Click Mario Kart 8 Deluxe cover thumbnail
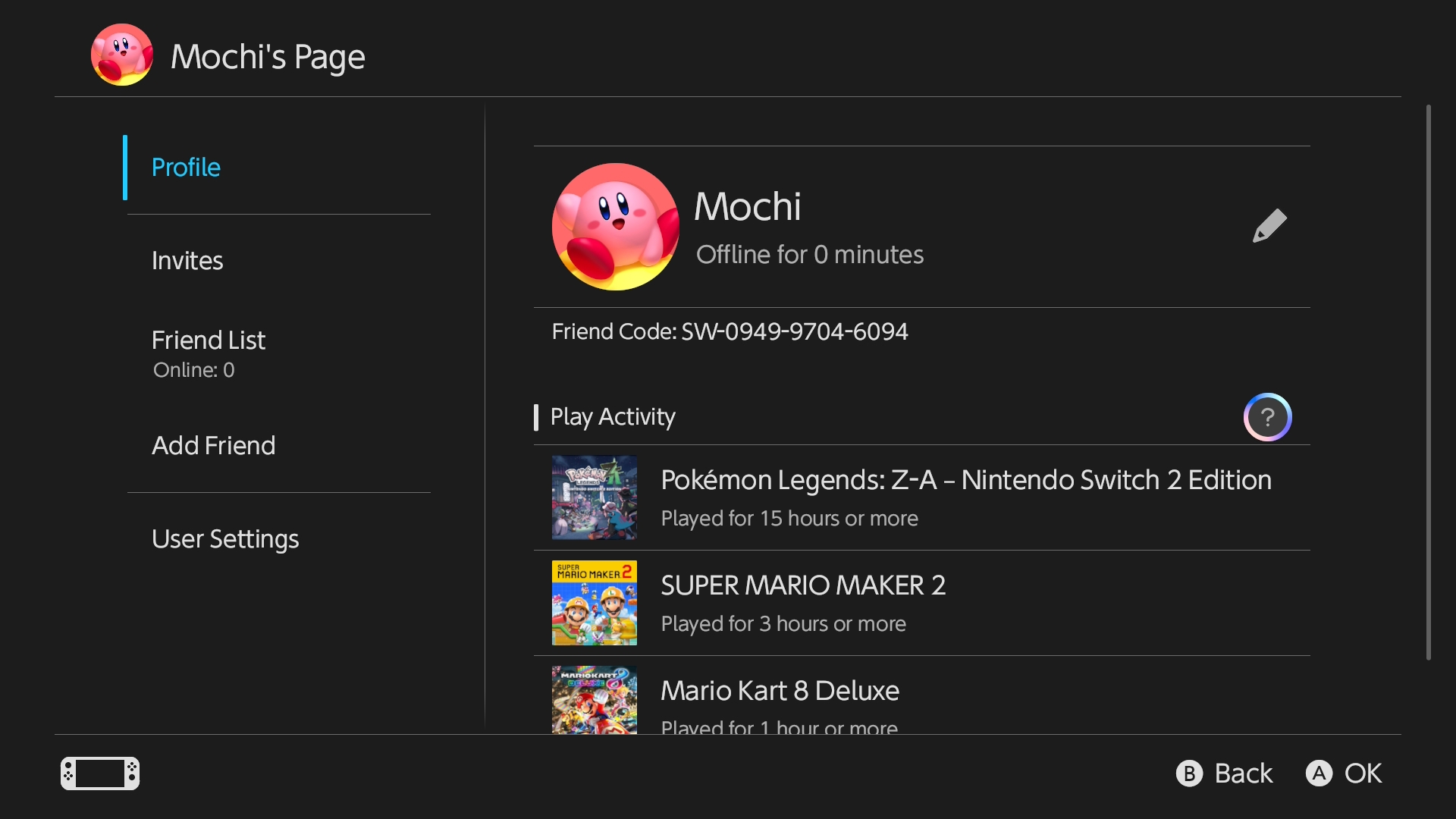The height and width of the screenshot is (819, 1456). (595, 699)
